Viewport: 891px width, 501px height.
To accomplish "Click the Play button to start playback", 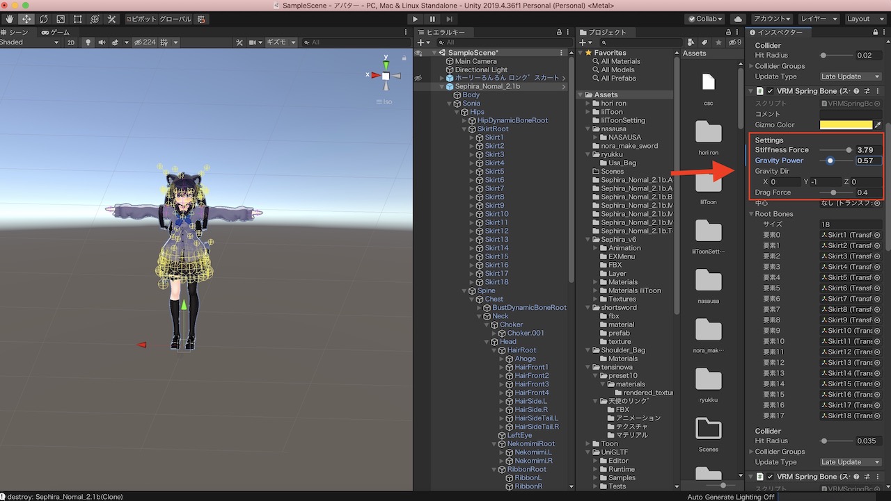I will 415,19.
